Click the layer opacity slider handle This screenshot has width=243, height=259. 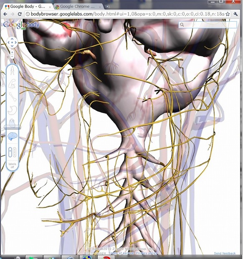[x=13, y=127]
